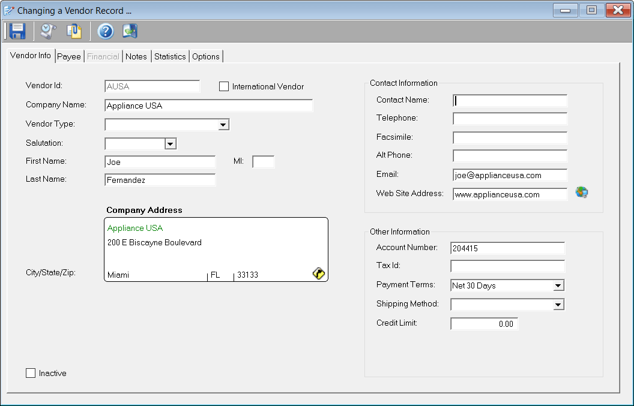The width and height of the screenshot is (634, 406).
Task: Click the Credit Limit field showing 0.00
Action: (x=485, y=324)
